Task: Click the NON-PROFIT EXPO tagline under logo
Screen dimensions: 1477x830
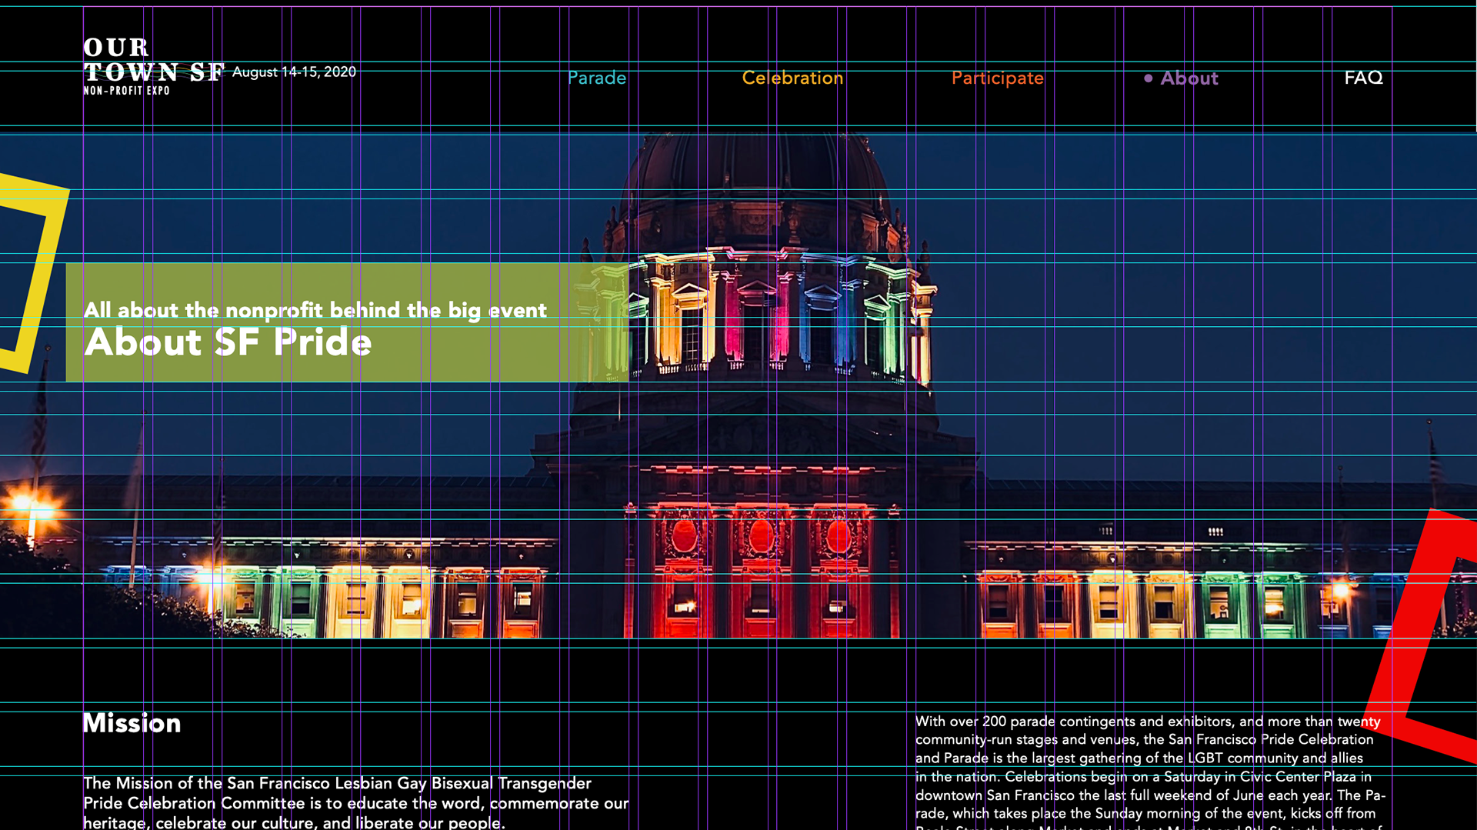Action: point(126,91)
